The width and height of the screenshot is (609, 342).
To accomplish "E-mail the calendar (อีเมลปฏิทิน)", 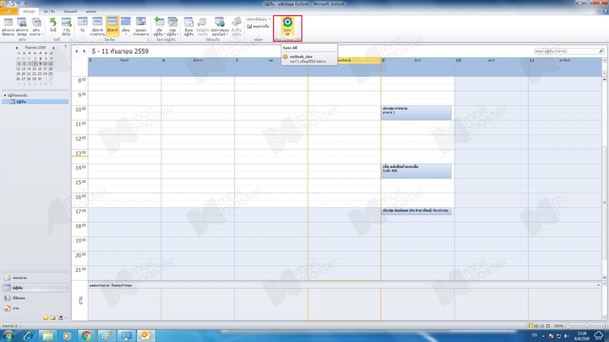I will click(x=189, y=27).
